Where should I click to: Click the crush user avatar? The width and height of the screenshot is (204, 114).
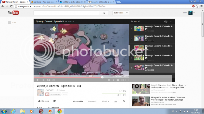click(x=190, y=13)
